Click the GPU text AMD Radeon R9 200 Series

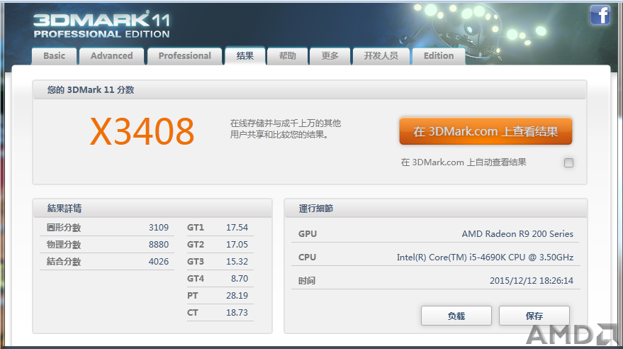(517, 233)
